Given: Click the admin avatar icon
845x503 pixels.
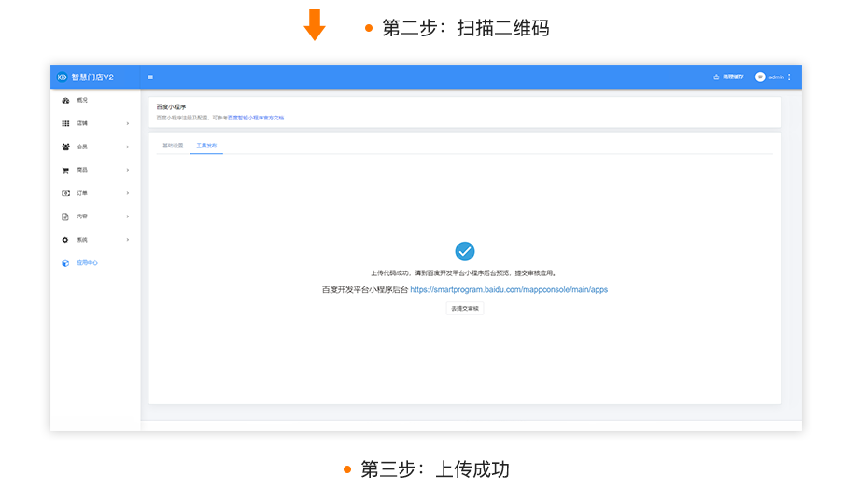Looking at the screenshot, I should 760,77.
